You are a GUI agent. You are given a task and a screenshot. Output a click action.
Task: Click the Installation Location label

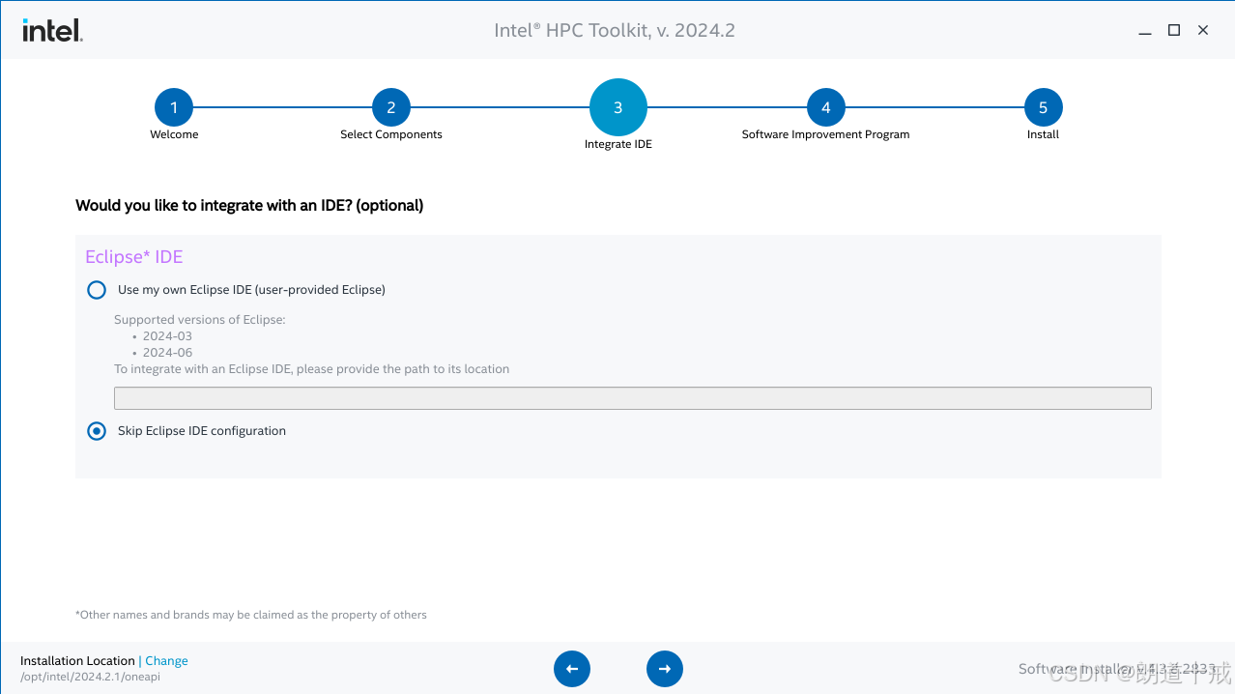pos(77,661)
